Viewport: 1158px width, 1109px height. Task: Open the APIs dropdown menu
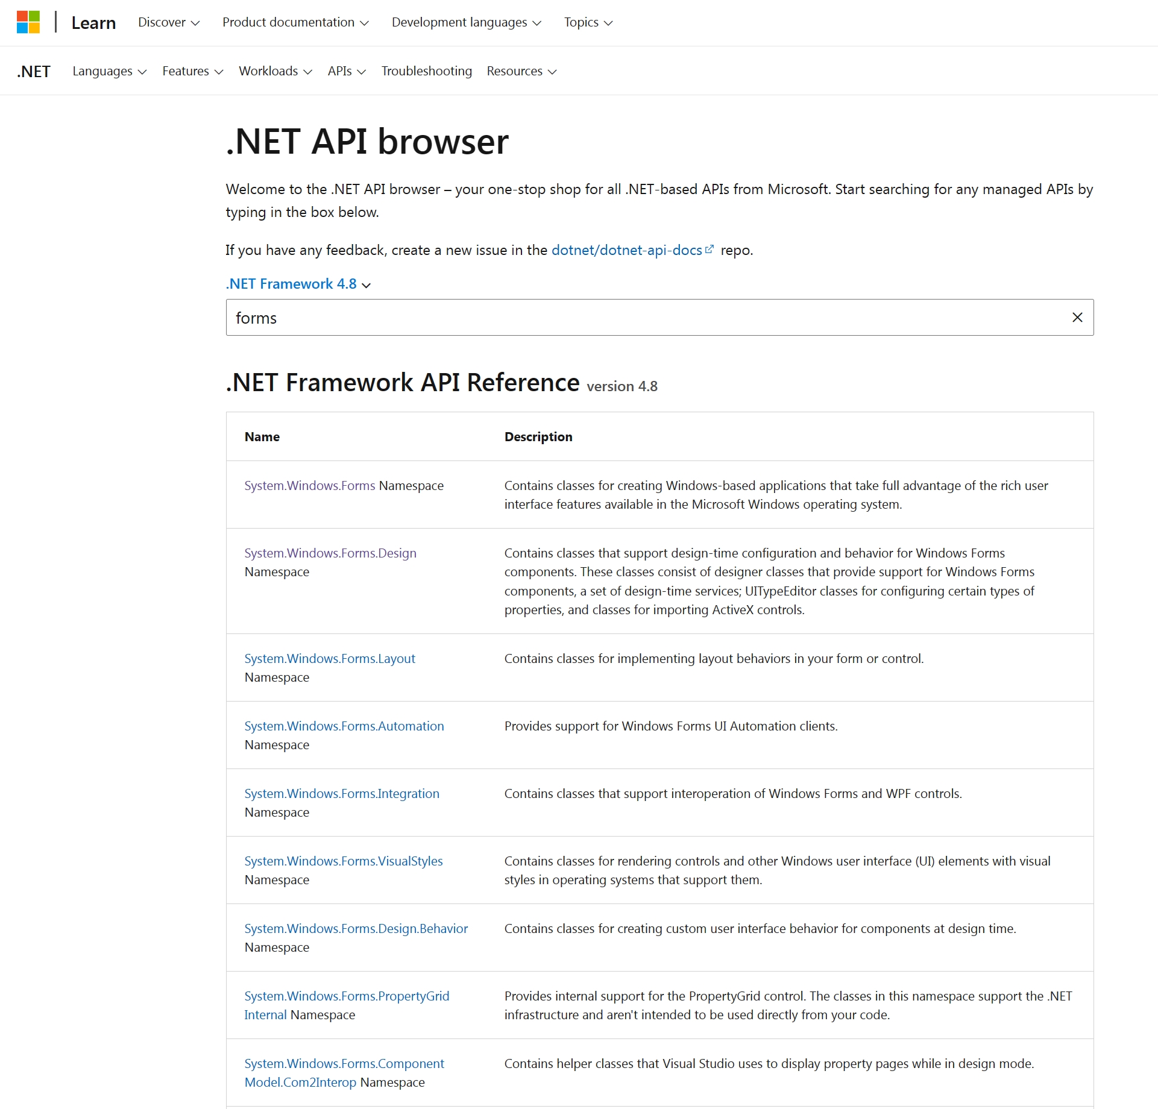coord(346,71)
